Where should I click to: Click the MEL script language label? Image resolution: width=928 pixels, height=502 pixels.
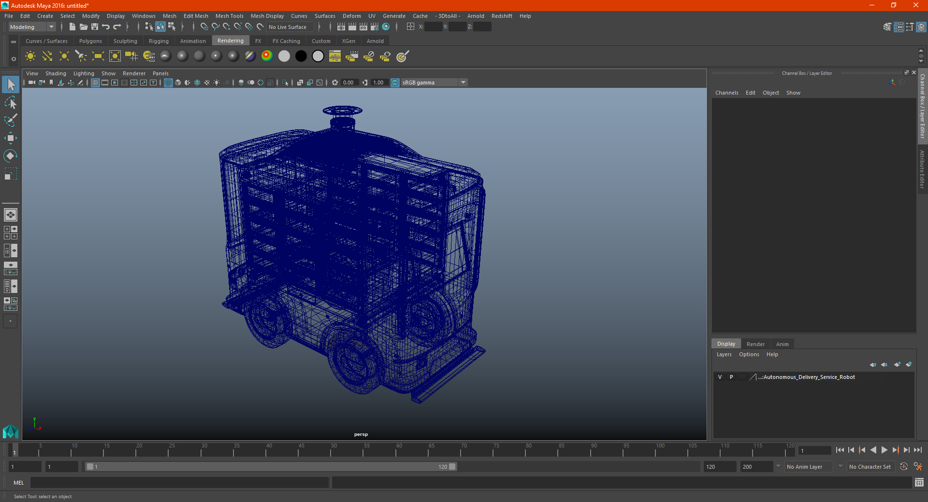19,483
